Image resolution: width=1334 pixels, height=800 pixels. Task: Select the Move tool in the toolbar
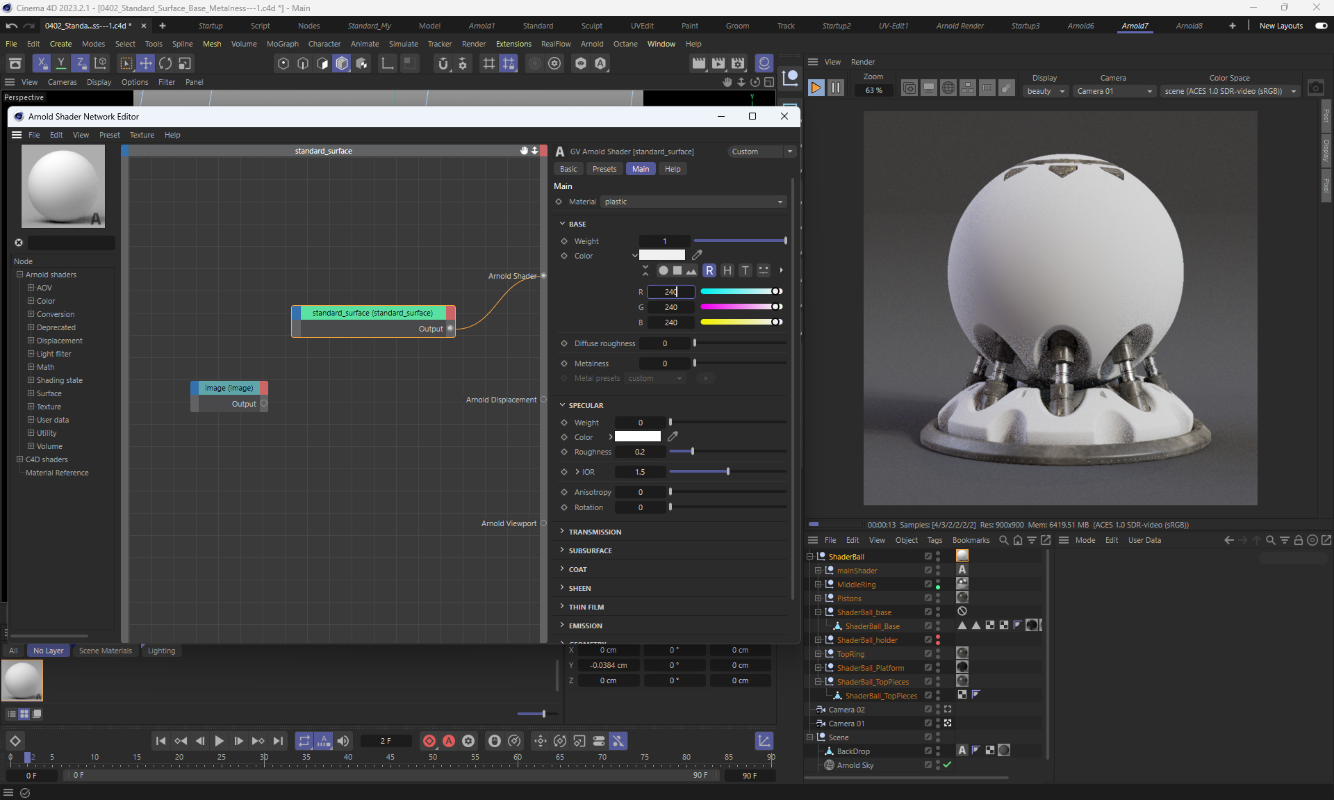point(145,63)
